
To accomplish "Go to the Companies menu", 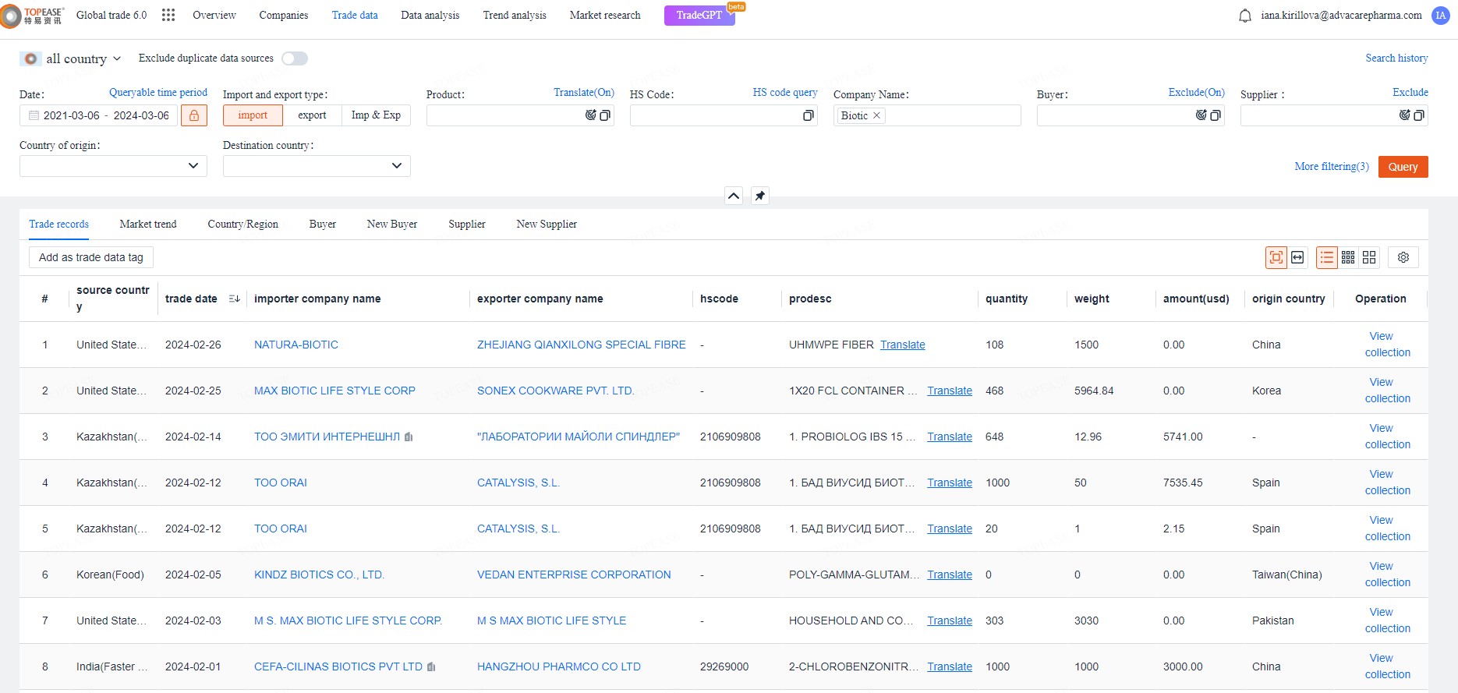I will pyautogui.click(x=284, y=15).
